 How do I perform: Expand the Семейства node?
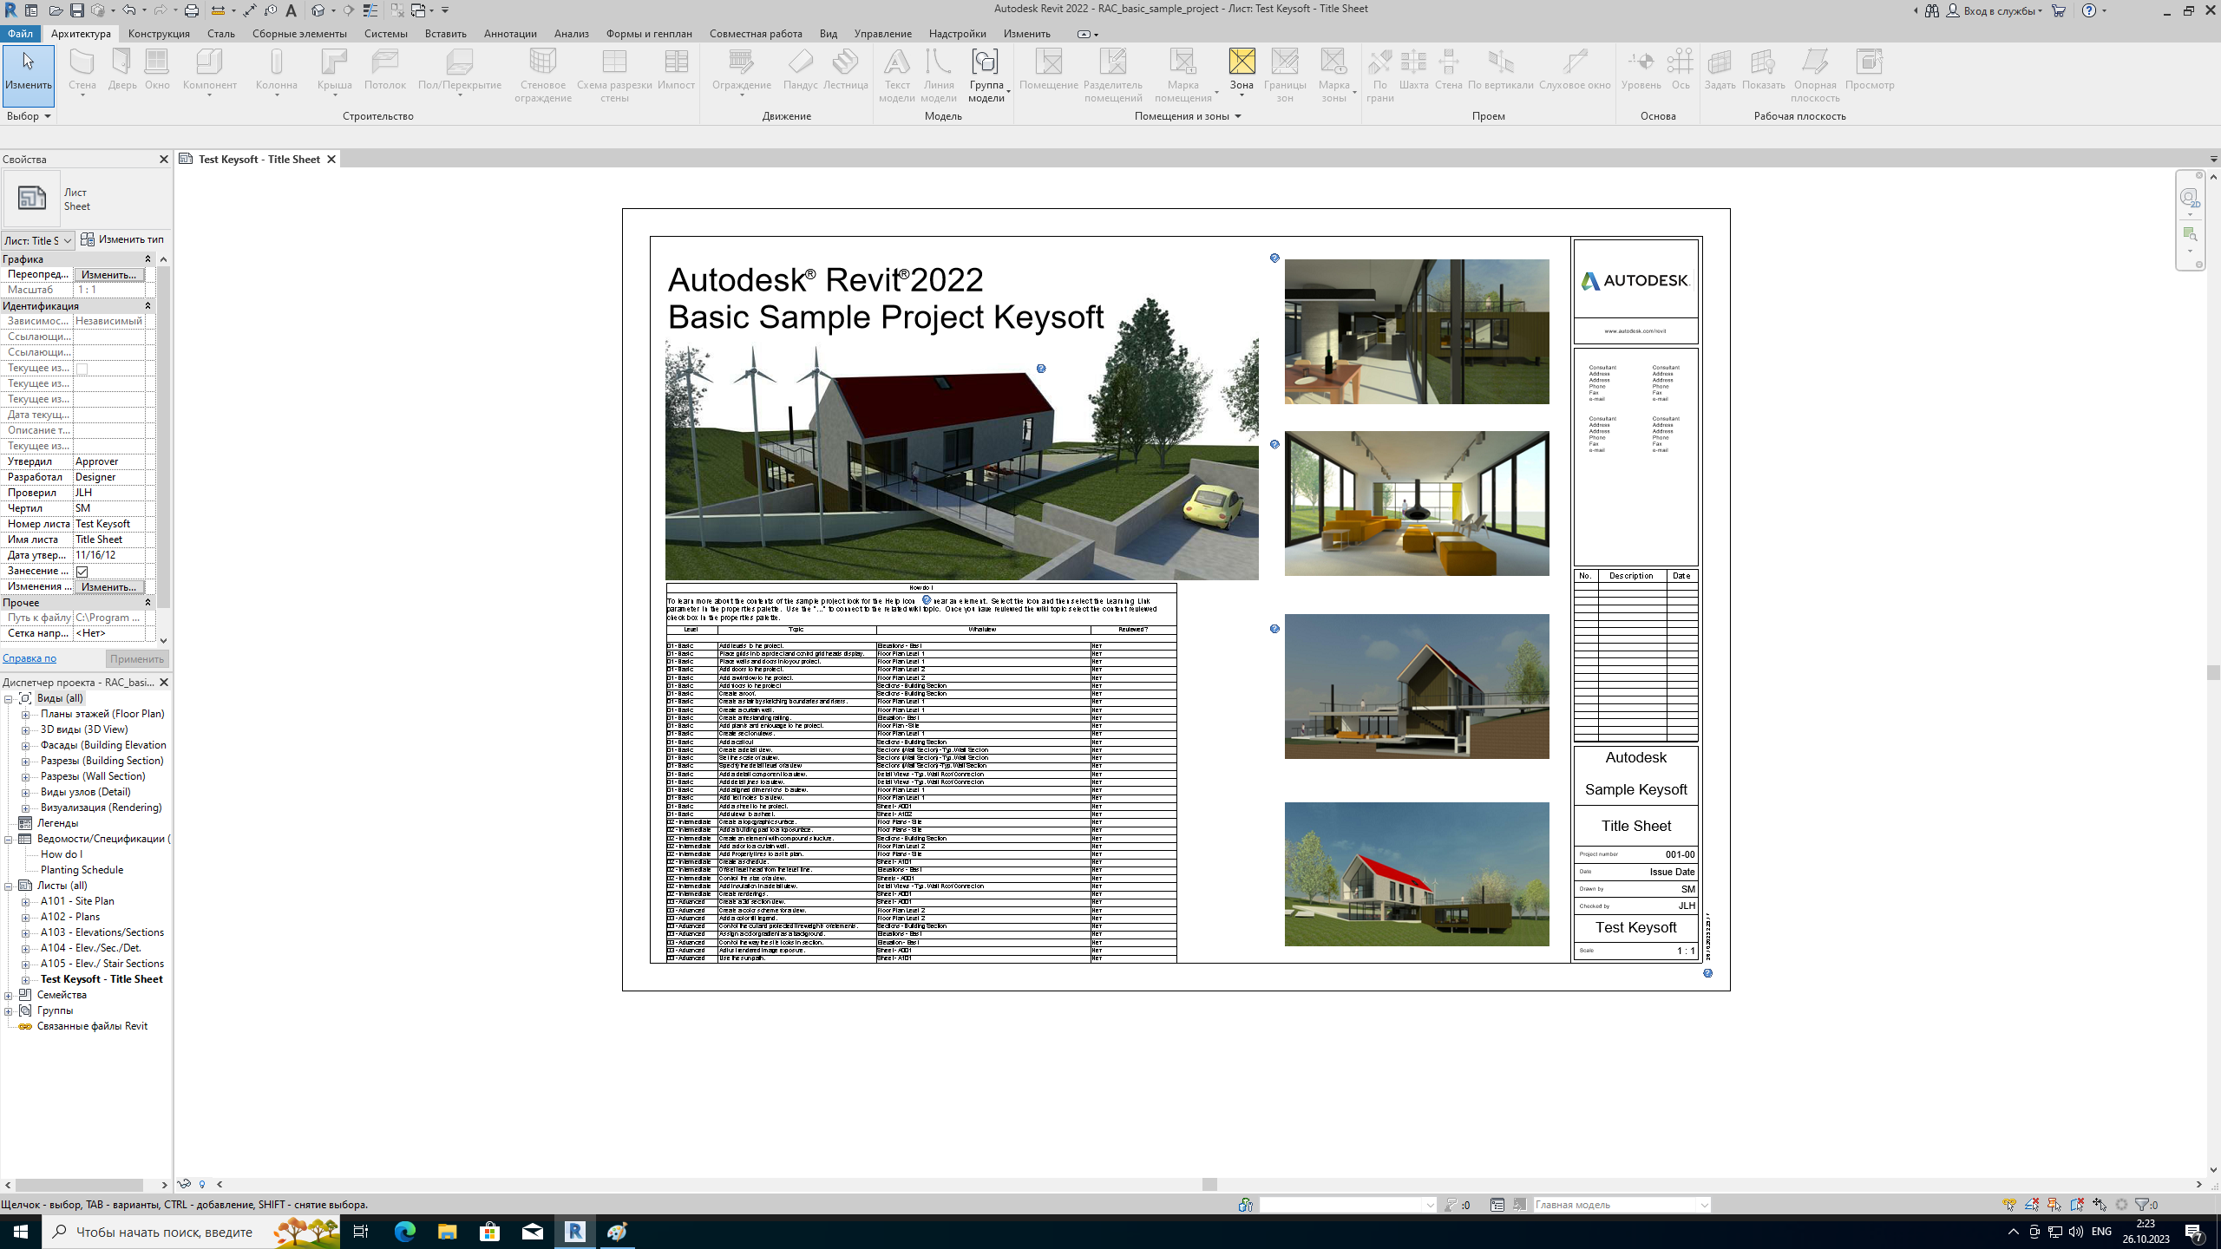9,996
